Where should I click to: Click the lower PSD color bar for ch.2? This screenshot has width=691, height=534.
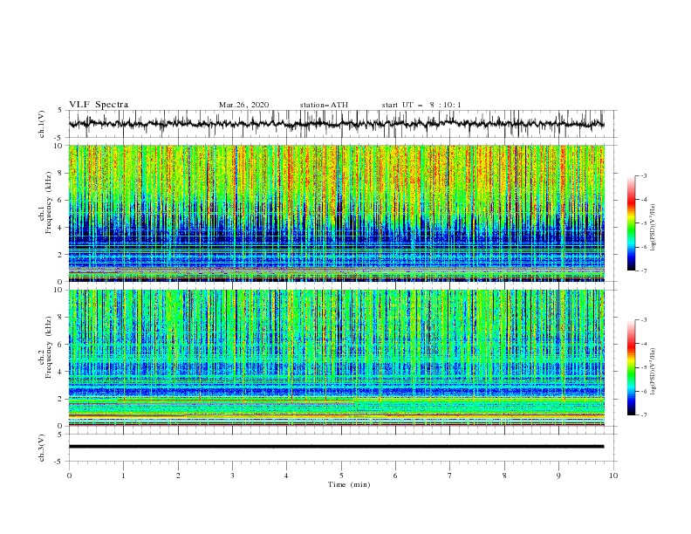pos(632,367)
